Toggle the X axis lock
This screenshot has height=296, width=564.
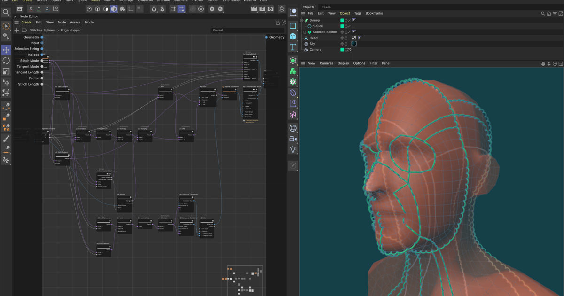click(x=31, y=9)
